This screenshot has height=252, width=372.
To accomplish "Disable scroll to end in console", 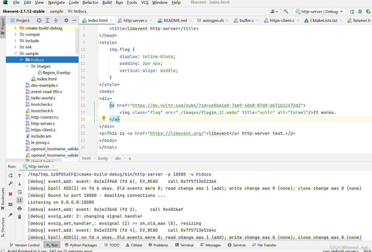I will pyautogui.click(x=20, y=200).
